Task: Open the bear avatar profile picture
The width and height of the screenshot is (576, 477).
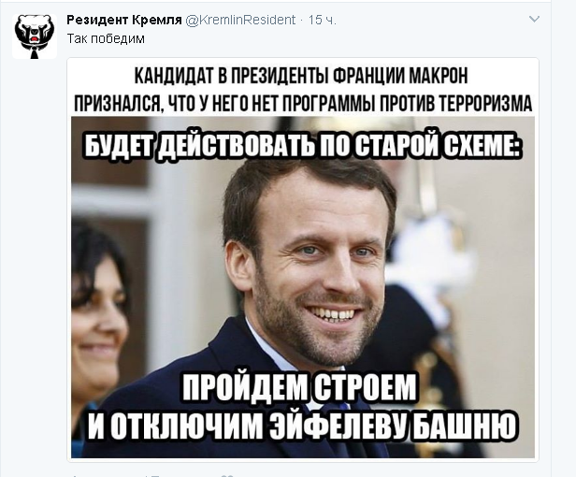Action: [35, 36]
